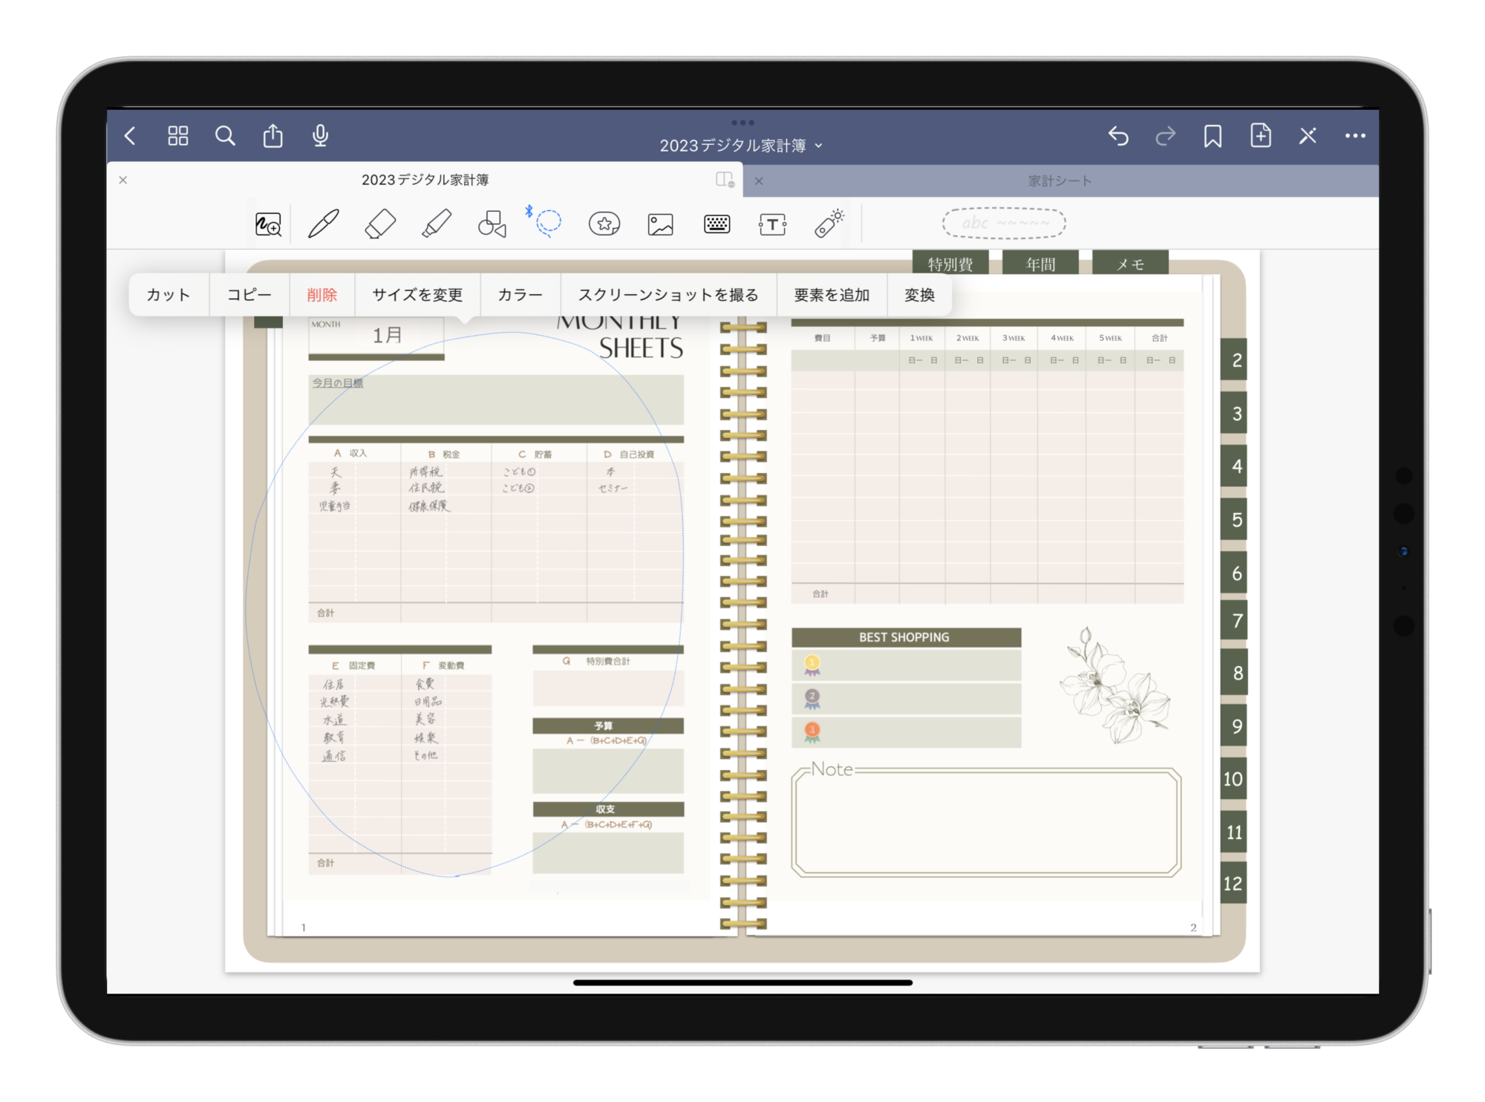This screenshot has width=1485, height=1102.
Task: Switch to the 家計シート tab
Action: click(1060, 180)
